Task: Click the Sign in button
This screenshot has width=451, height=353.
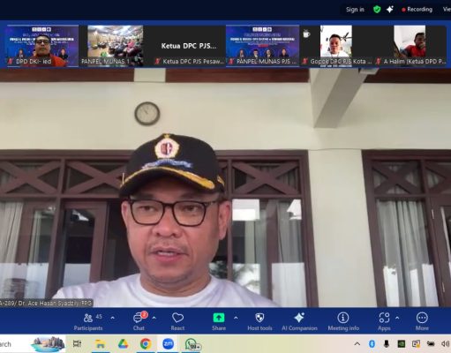Action: coord(355,10)
